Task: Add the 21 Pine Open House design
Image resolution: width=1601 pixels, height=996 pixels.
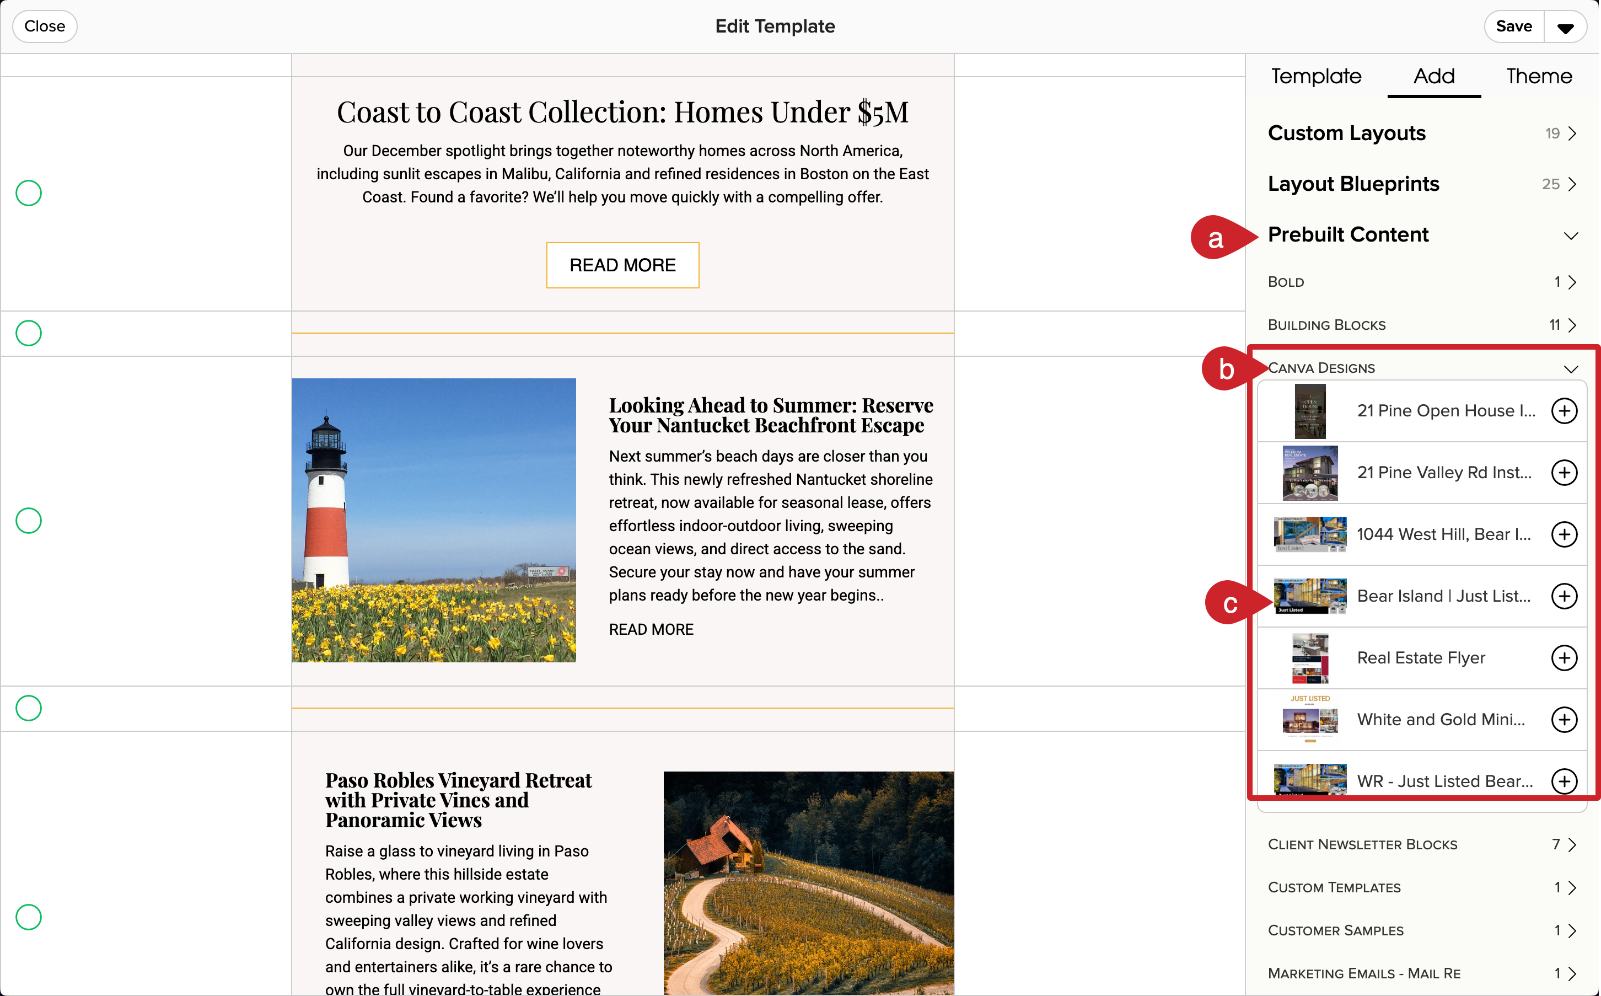Action: pyautogui.click(x=1564, y=411)
